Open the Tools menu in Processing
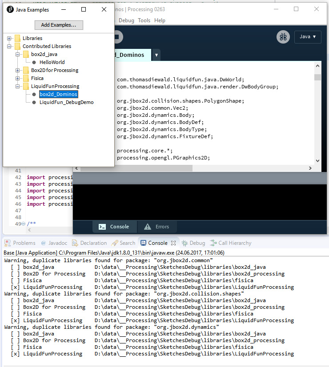The width and height of the screenshot is (329, 367). [x=144, y=20]
